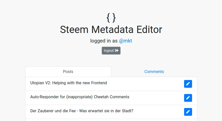Click the word Steem in the heading

coord(74,29)
